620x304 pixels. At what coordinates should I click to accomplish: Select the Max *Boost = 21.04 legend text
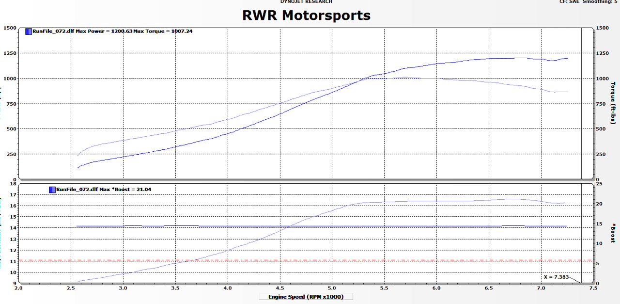pyautogui.click(x=125, y=190)
